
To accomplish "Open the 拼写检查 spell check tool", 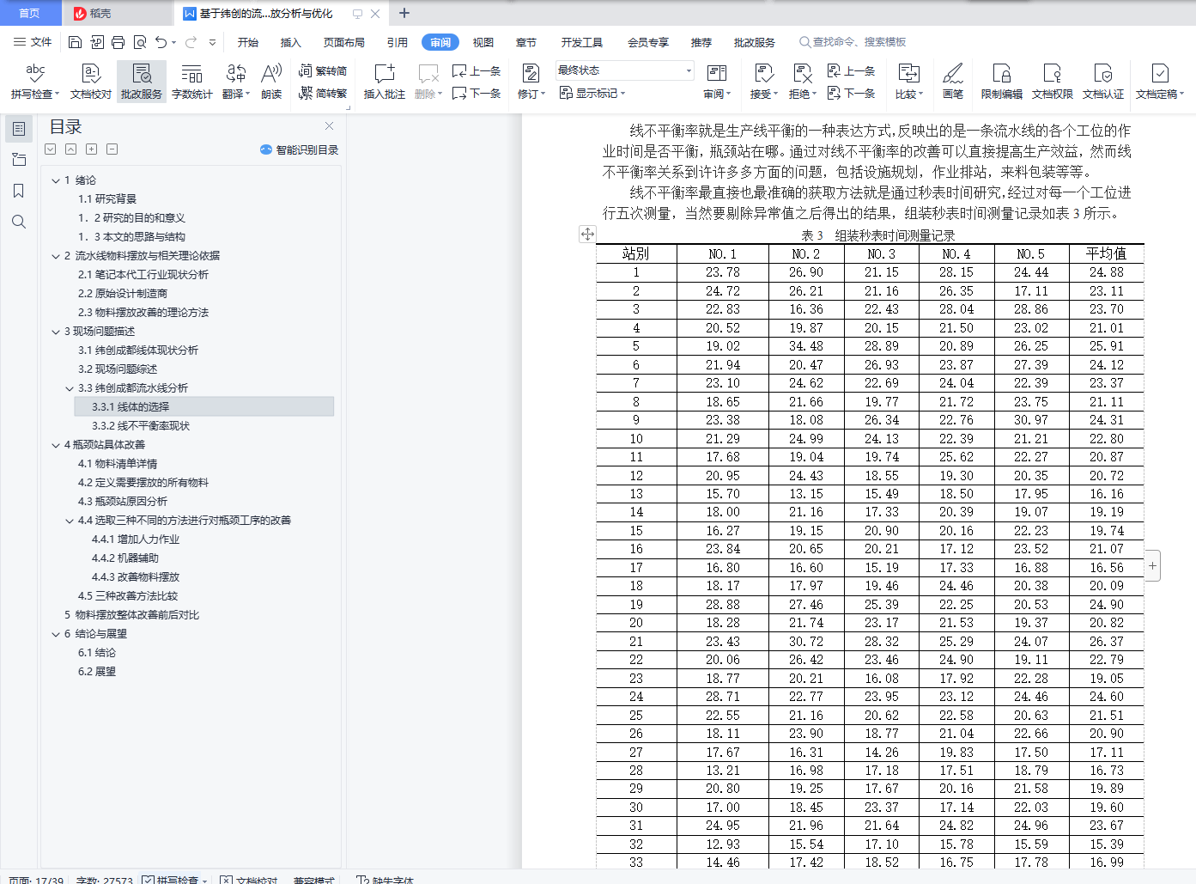I will 35,82.
